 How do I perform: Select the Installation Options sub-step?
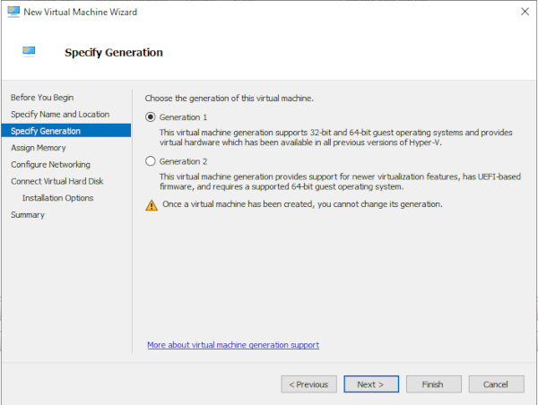pyautogui.click(x=57, y=198)
